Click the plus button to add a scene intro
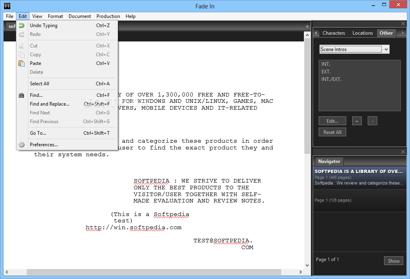This screenshot has width=410, height=279. [x=357, y=121]
